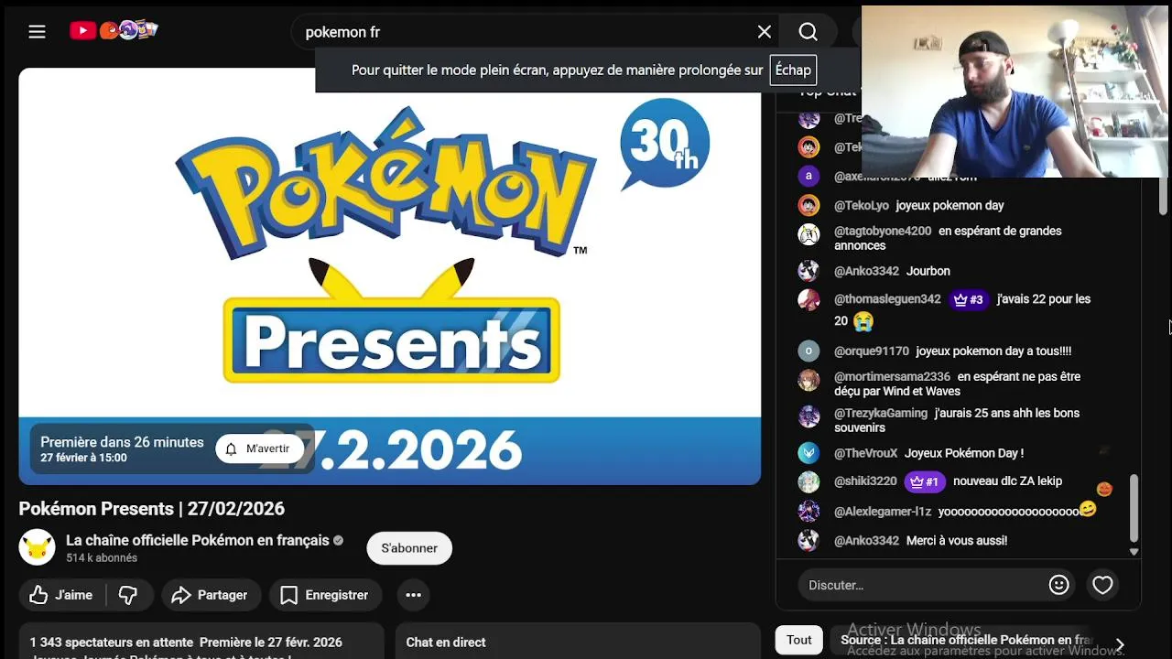Click the Première dans 26 minutes label
This screenshot has height=659, width=1172.
[122, 442]
